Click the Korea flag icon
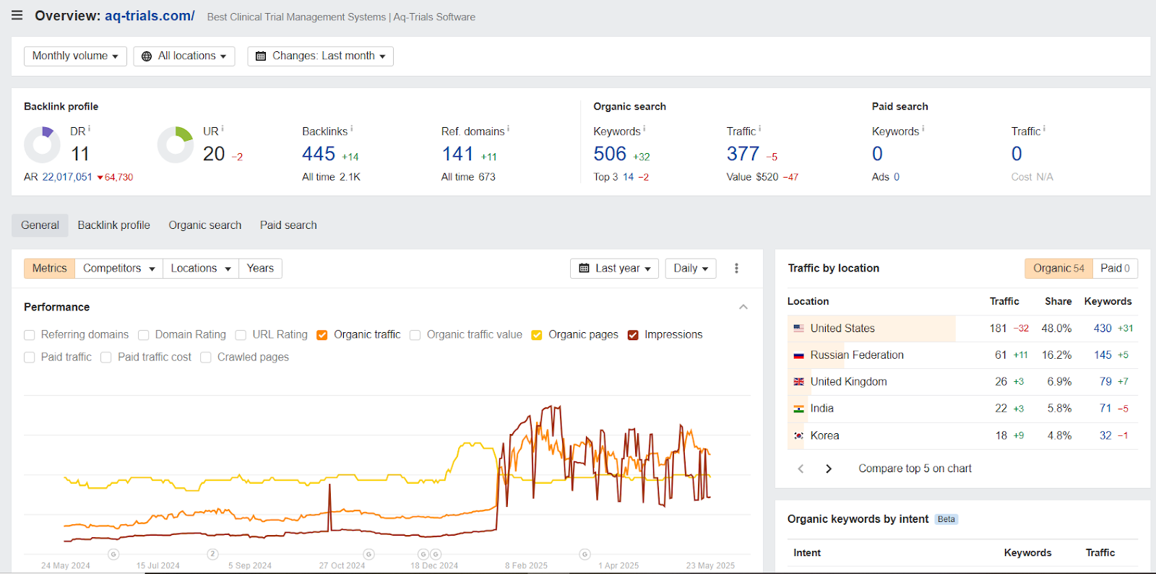1156x574 pixels. coord(798,436)
